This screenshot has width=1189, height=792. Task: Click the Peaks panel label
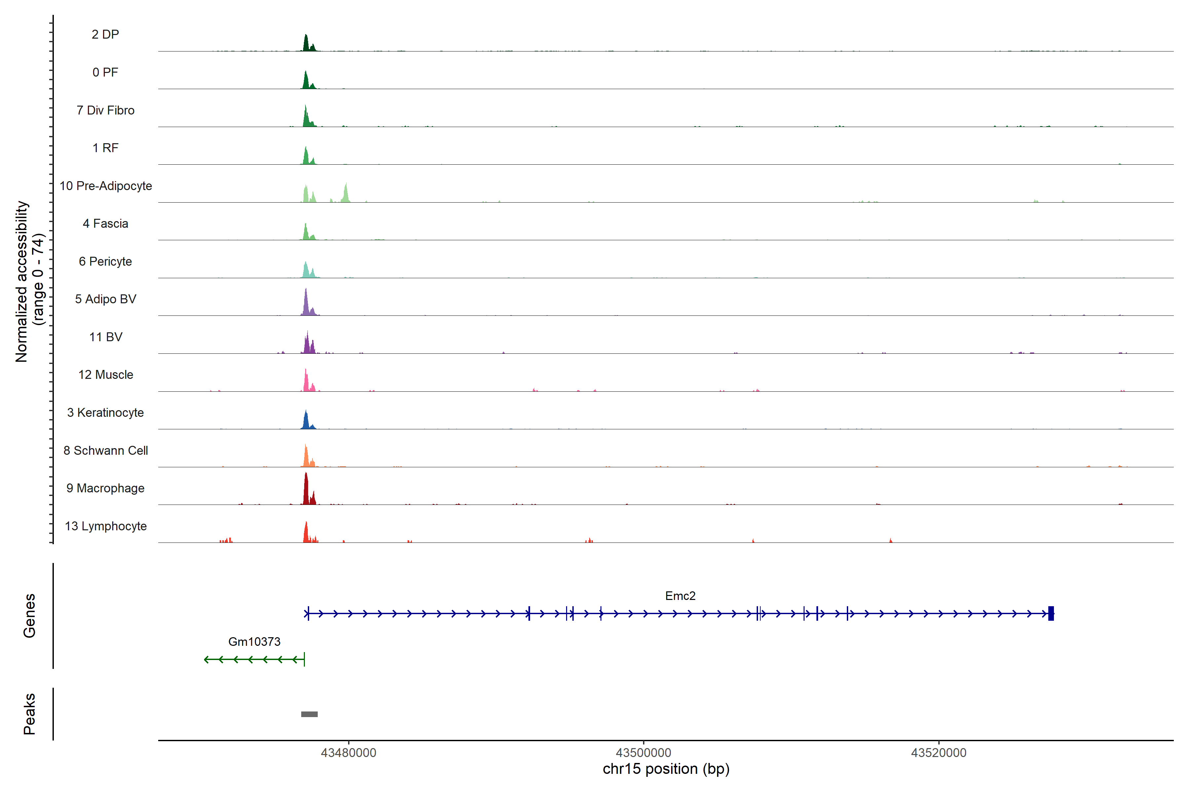pyautogui.click(x=29, y=713)
